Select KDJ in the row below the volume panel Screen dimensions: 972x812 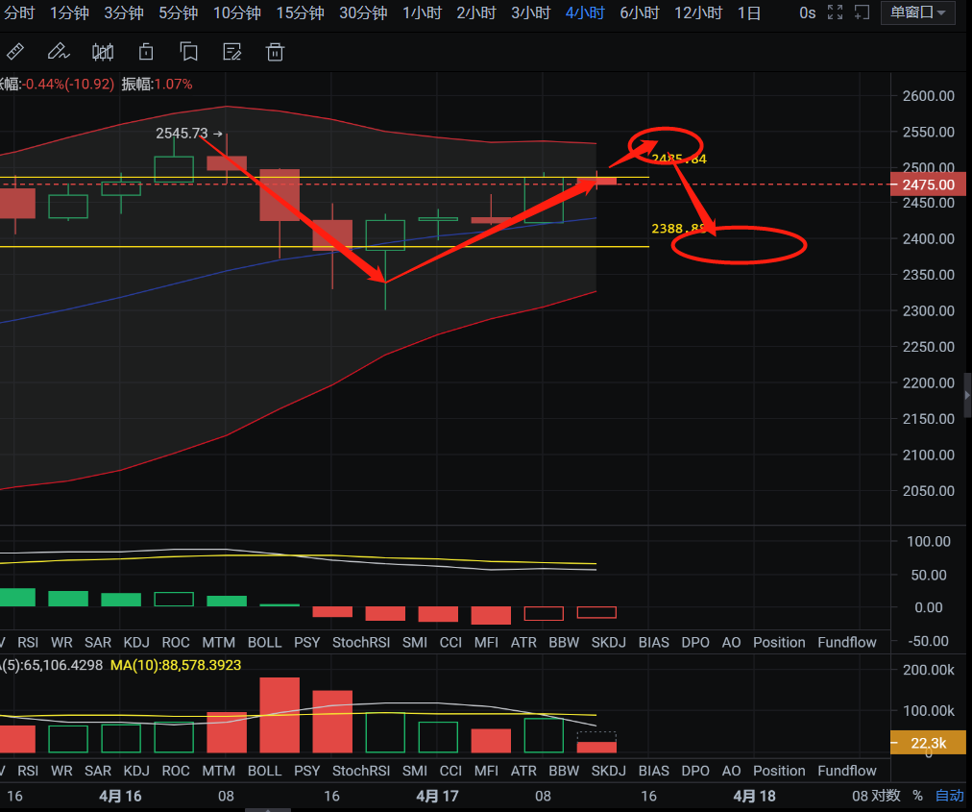(x=136, y=771)
